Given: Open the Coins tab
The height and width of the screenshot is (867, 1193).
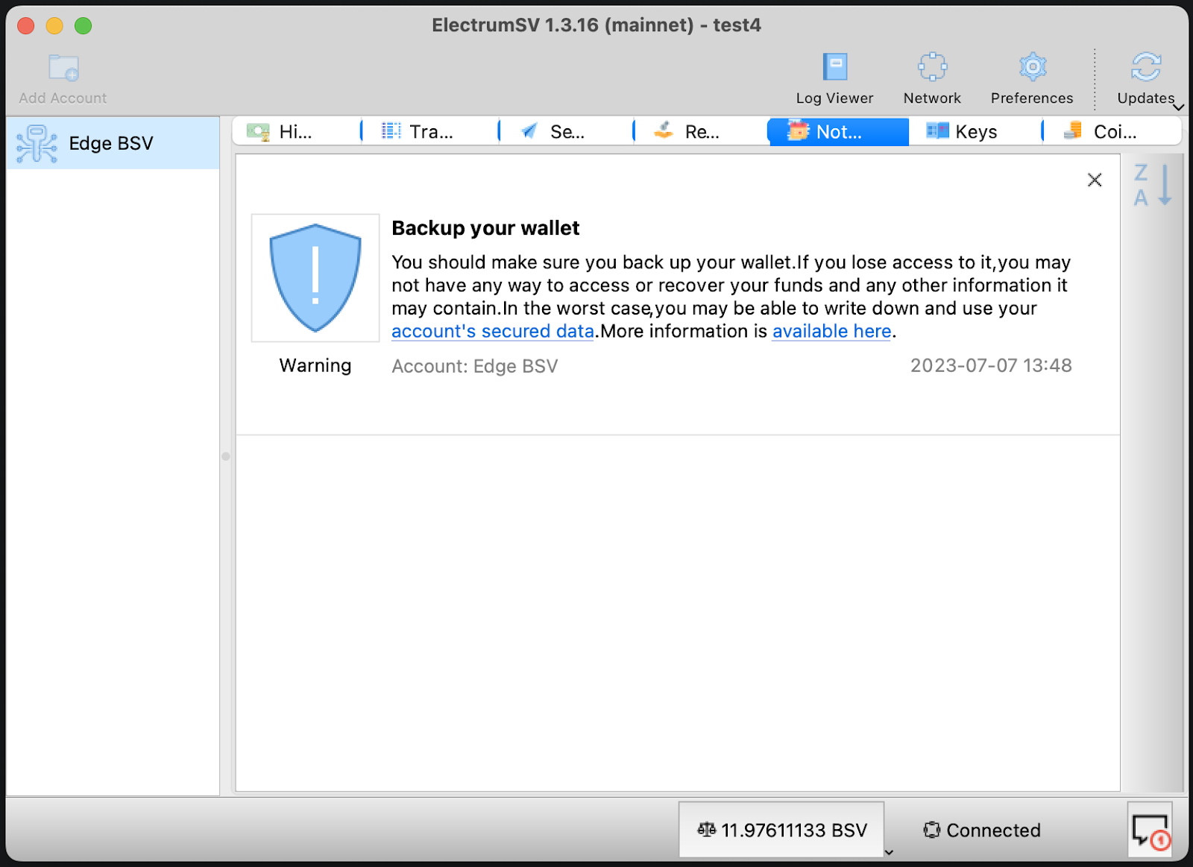Looking at the screenshot, I should (x=1113, y=132).
